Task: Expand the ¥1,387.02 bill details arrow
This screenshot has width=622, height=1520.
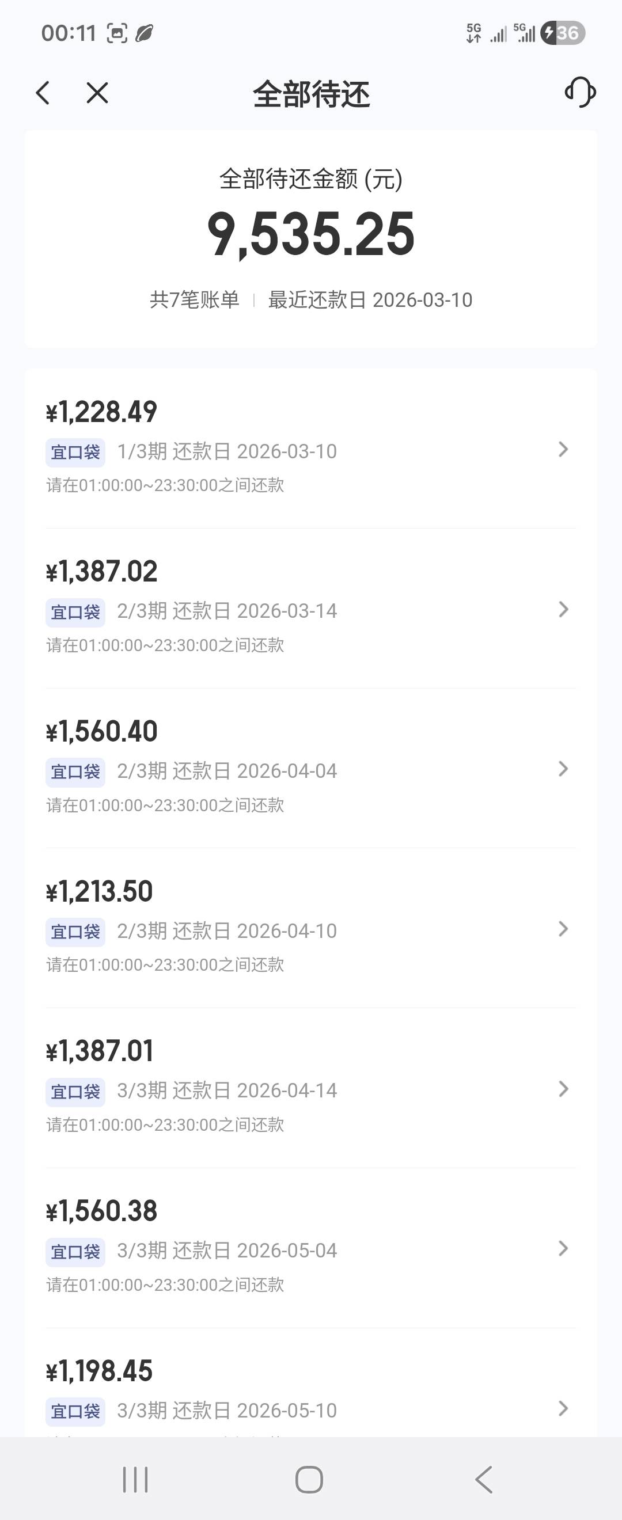Action: (563, 610)
